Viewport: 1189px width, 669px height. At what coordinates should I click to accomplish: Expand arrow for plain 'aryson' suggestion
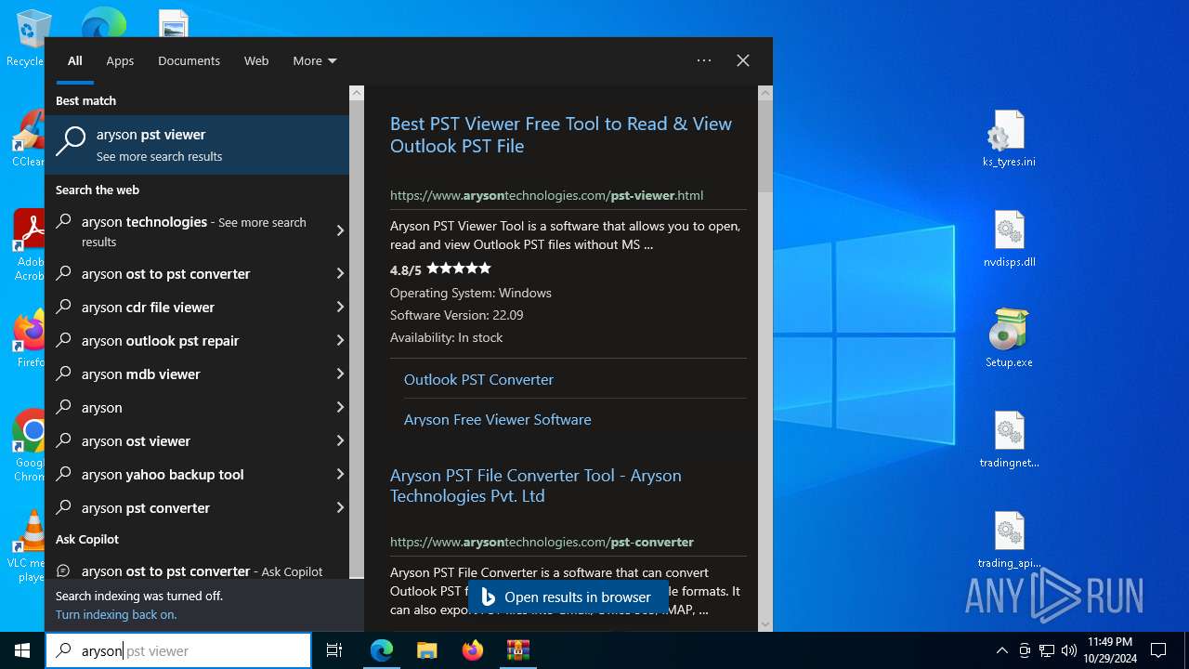click(x=340, y=407)
